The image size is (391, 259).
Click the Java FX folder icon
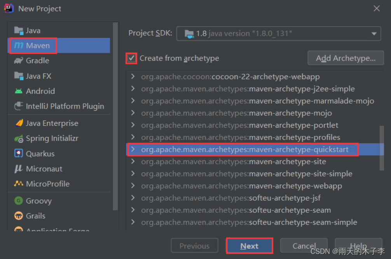pyautogui.click(x=19, y=76)
